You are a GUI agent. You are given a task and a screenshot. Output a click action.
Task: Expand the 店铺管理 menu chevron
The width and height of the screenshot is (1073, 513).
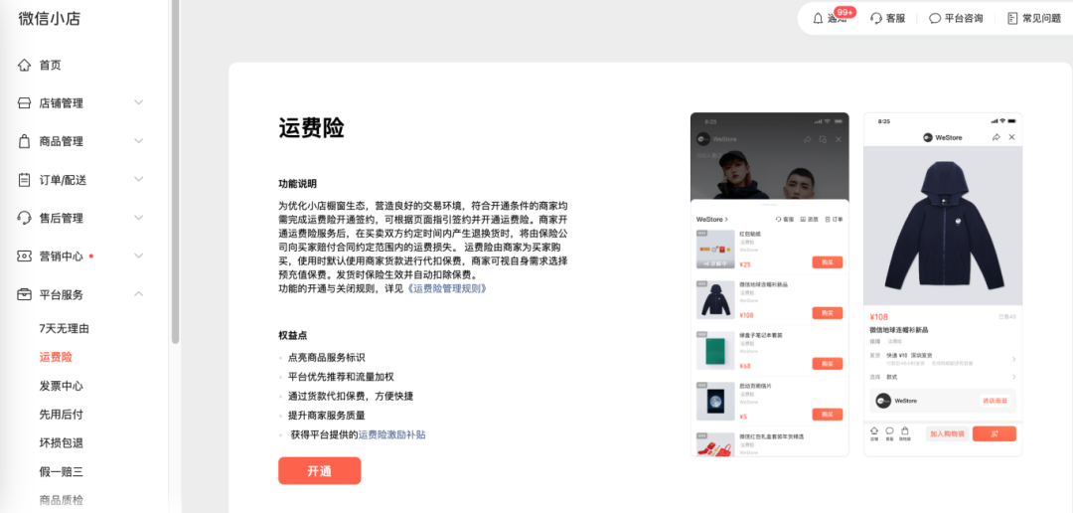pyautogui.click(x=139, y=102)
